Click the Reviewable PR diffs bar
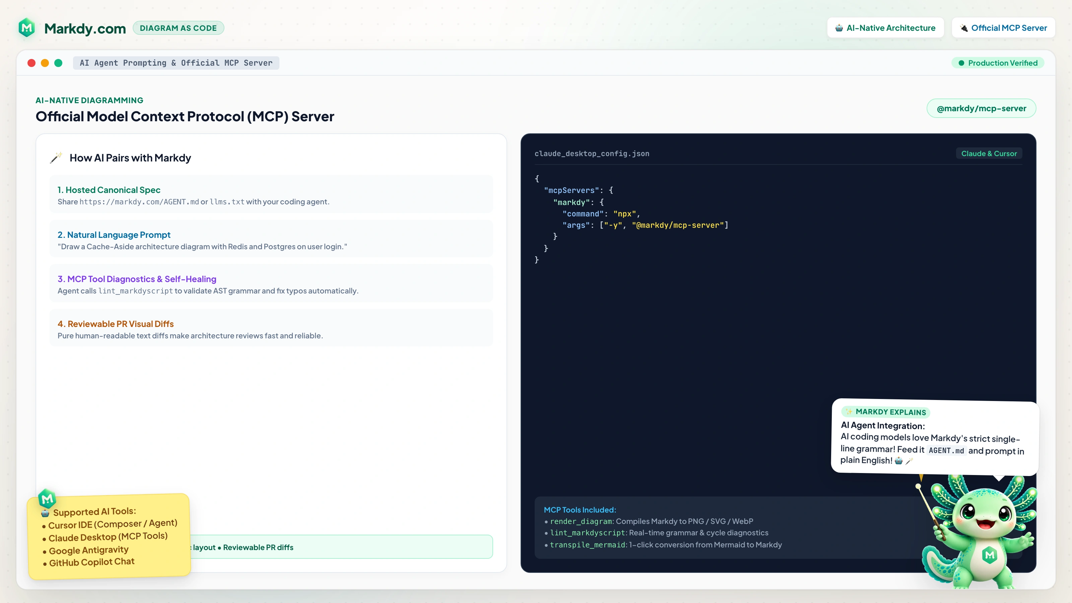This screenshot has height=603, width=1072. pyautogui.click(x=341, y=547)
